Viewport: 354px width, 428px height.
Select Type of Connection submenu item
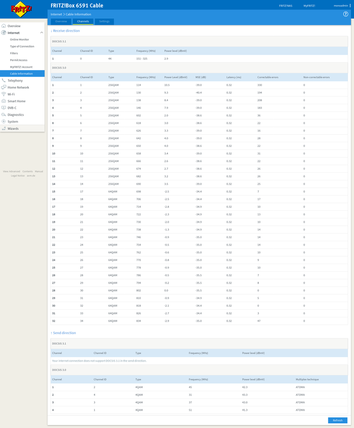[22, 46]
